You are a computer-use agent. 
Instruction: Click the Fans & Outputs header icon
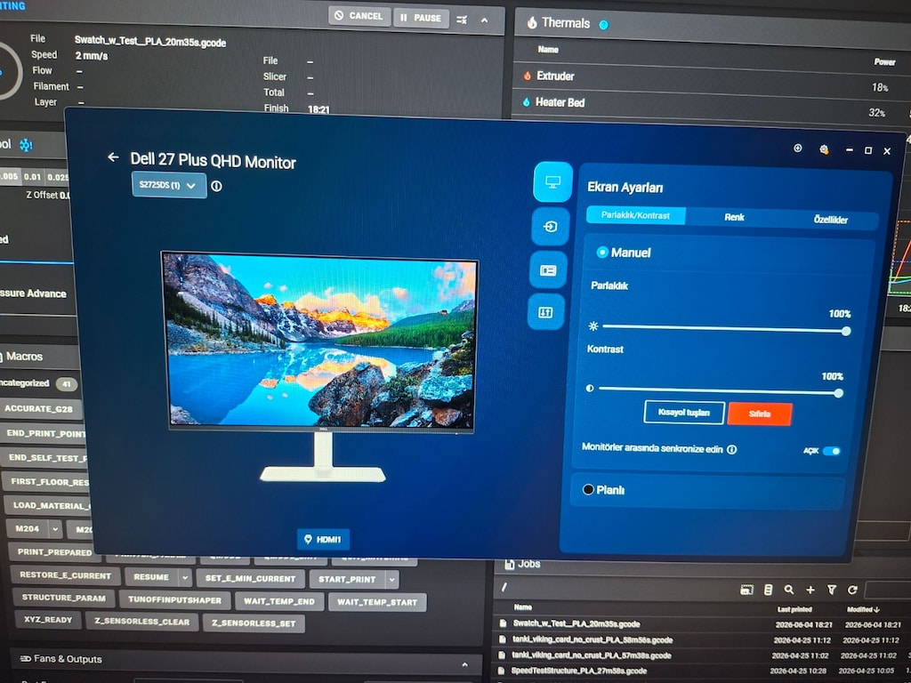pyautogui.click(x=25, y=659)
